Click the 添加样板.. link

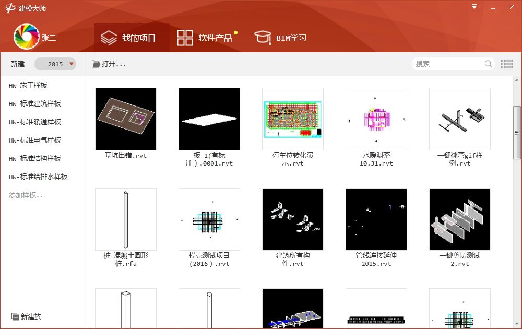tap(26, 195)
